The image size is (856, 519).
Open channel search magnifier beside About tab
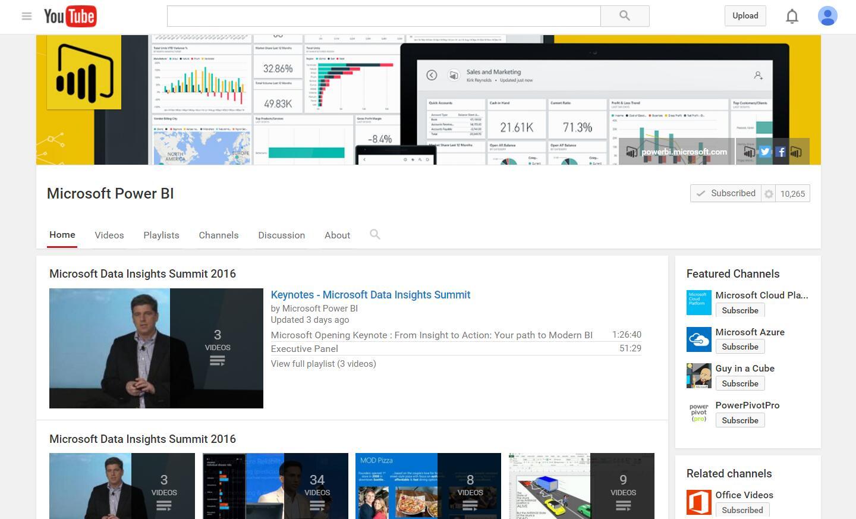coord(374,234)
